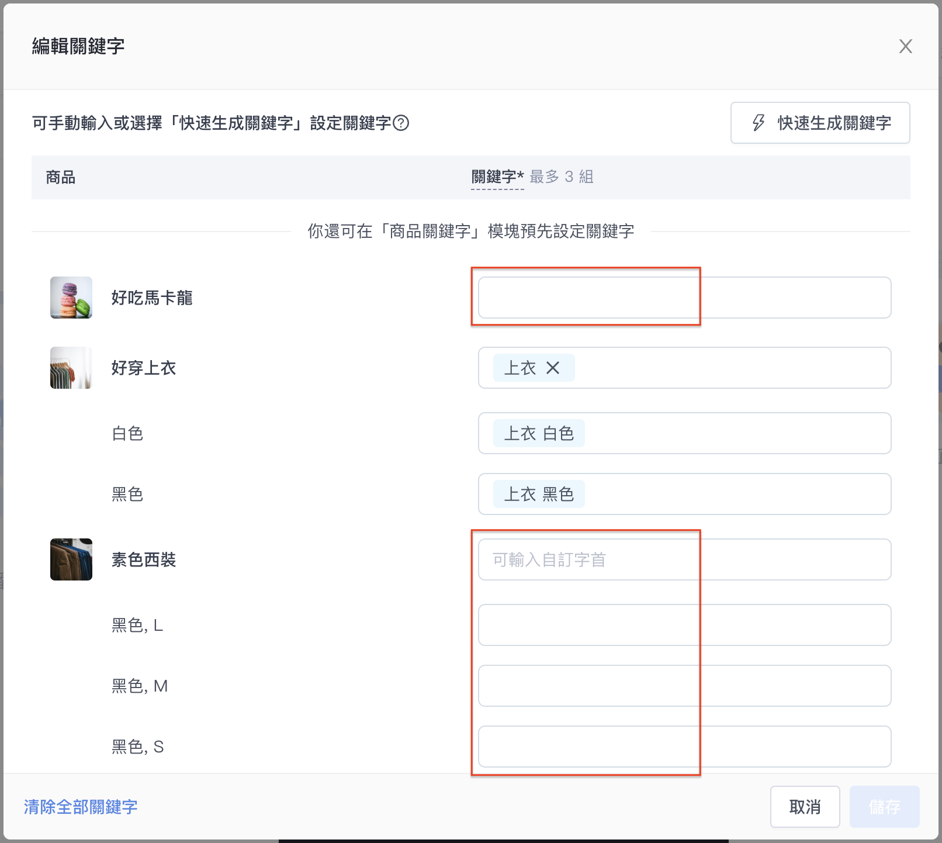Click the 黑色, S variant label
The image size is (942, 843).
coord(137,747)
